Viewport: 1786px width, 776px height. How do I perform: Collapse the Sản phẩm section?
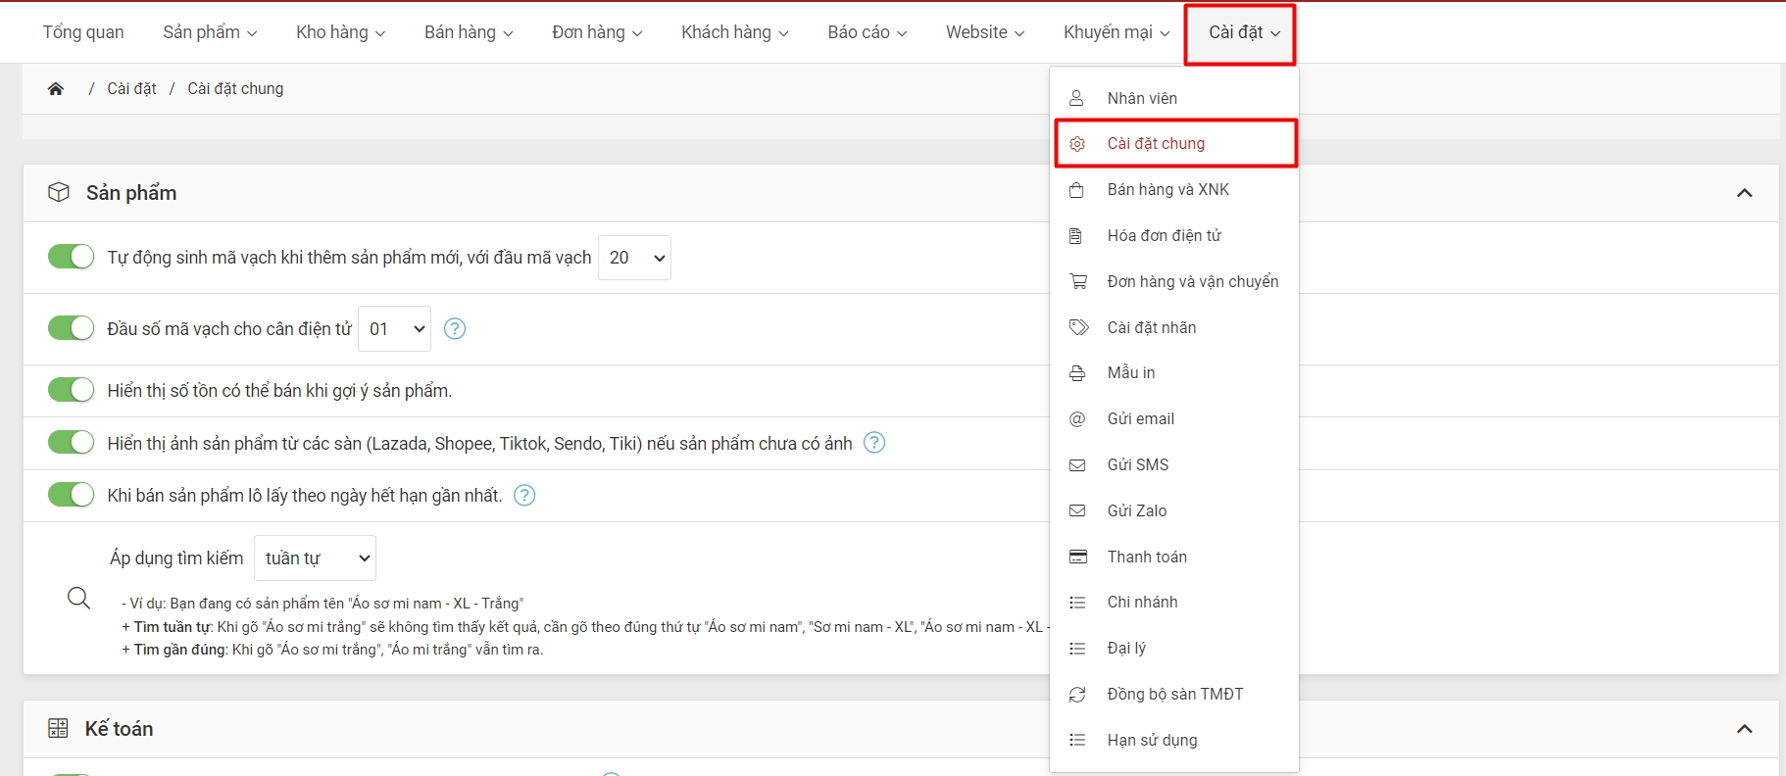[x=1744, y=193]
